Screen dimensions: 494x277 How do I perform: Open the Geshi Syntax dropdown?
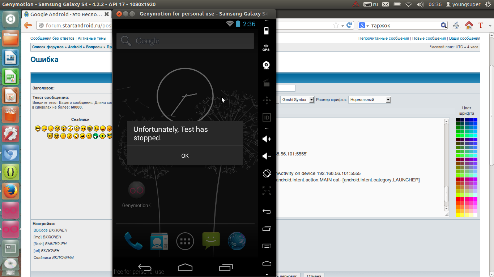(x=297, y=100)
